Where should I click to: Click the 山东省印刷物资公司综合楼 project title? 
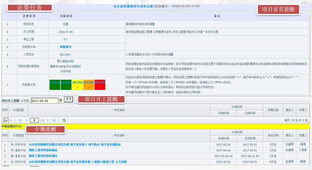tap(133, 6)
